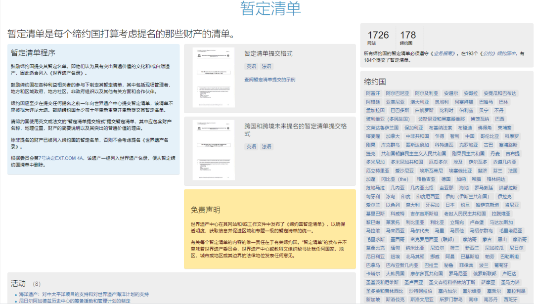Screen dimensions: 534x304
Task: Open the 查阅暂定清单提交的示例 link
Action: (x=269, y=80)
